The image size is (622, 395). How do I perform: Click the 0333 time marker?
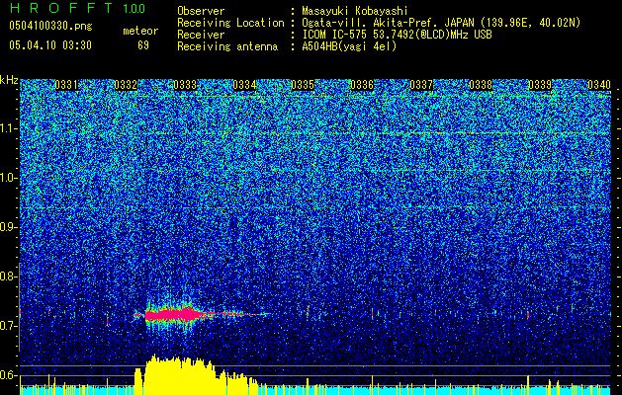(185, 85)
